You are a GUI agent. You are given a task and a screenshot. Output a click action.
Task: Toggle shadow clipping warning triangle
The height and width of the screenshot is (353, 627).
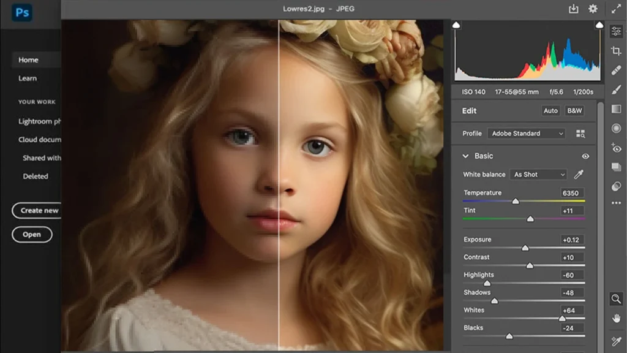click(x=456, y=25)
